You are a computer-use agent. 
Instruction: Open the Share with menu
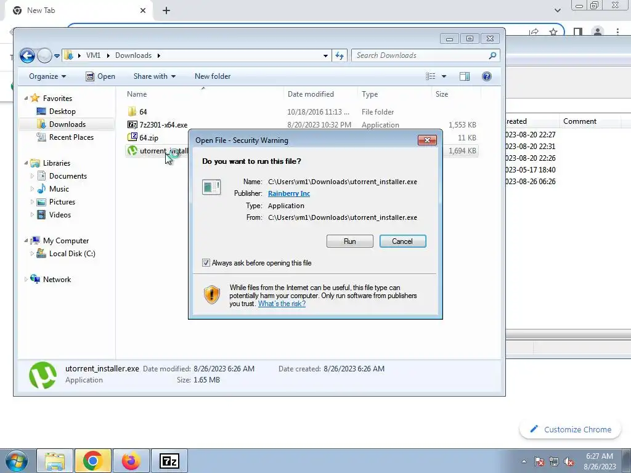pyautogui.click(x=155, y=76)
